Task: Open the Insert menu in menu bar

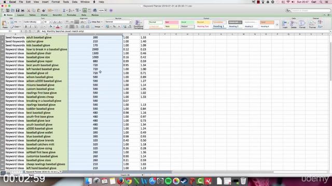Action: pyautogui.click(x=45, y=2)
